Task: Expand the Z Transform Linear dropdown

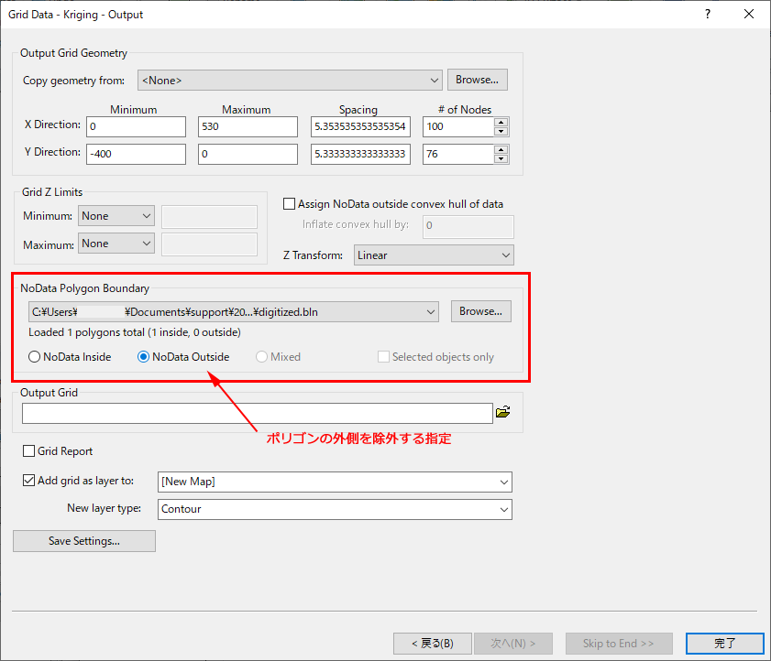Action: click(434, 255)
